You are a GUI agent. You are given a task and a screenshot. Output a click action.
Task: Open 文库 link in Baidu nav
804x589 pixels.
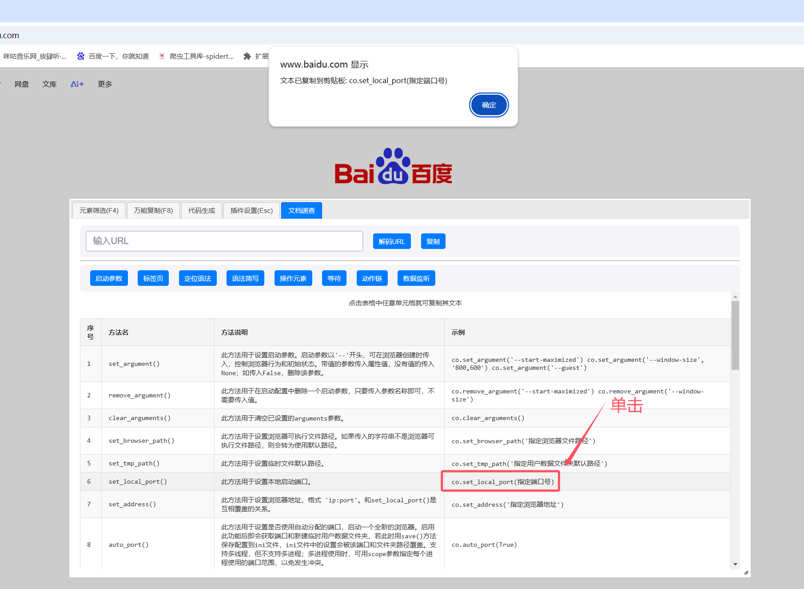coord(49,84)
